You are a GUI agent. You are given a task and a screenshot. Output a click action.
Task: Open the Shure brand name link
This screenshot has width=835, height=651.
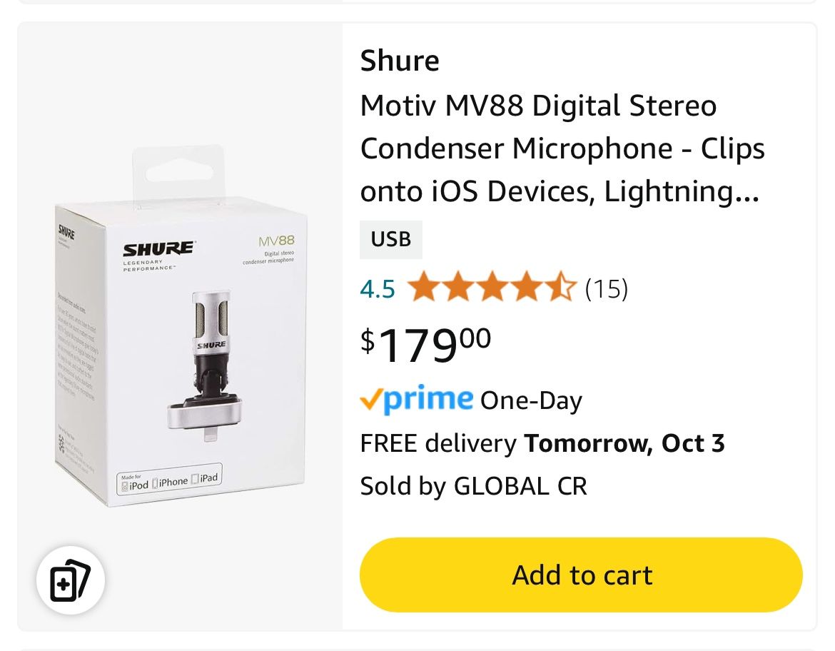(x=399, y=60)
